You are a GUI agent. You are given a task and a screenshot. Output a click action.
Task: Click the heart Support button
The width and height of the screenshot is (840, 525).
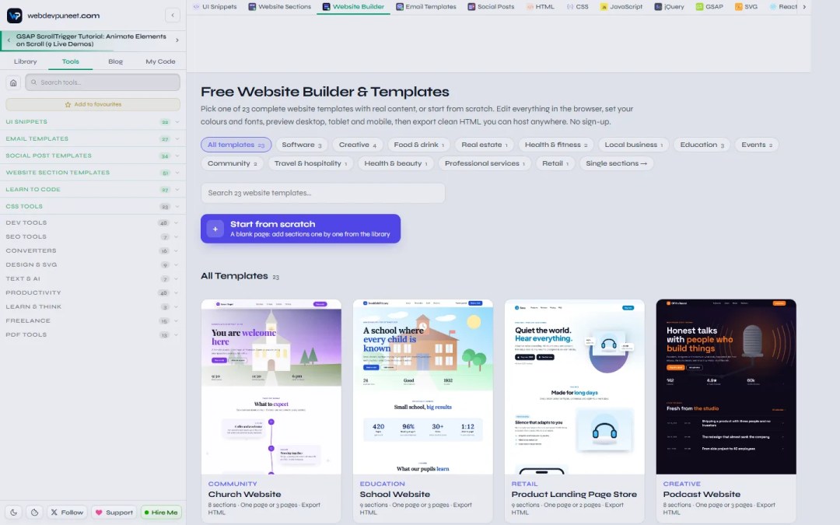[x=114, y=512]
